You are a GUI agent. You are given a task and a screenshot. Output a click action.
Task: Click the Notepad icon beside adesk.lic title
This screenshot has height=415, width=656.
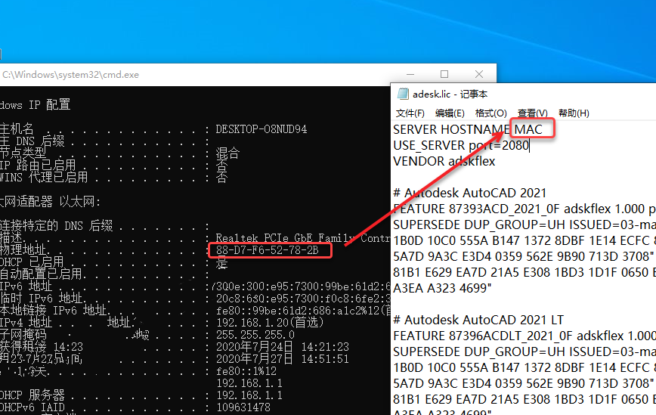(403, 94)
